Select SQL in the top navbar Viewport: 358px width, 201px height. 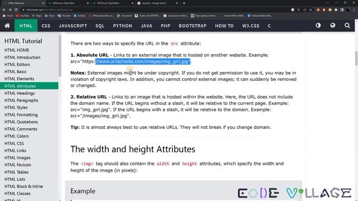coord(100,26)
